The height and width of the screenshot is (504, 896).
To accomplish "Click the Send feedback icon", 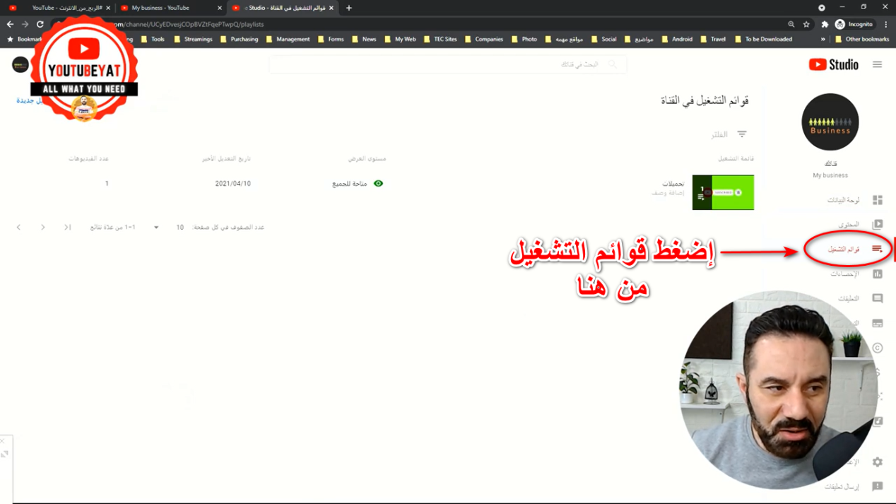I will coord(877,486).
